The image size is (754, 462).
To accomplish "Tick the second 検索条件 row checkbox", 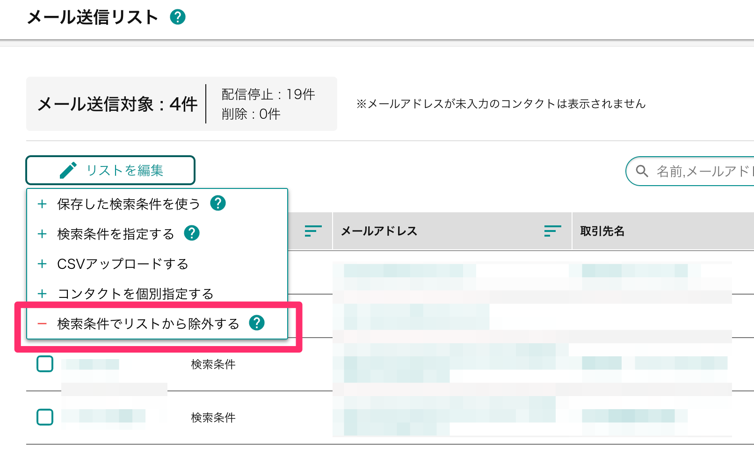I will point(45,417).
